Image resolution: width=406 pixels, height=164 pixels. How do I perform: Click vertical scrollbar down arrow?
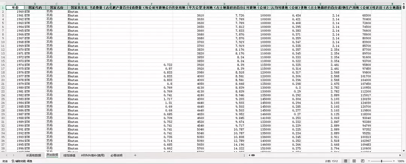pos(404,150)
